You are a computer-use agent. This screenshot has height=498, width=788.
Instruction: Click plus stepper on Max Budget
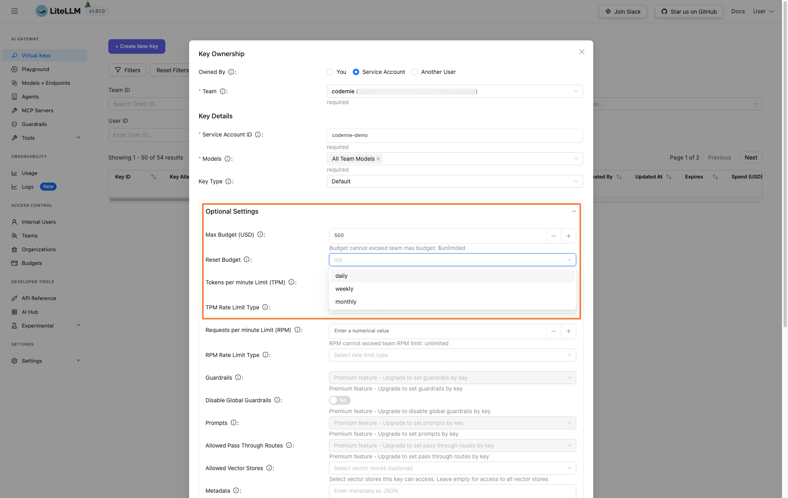point(568,235)
